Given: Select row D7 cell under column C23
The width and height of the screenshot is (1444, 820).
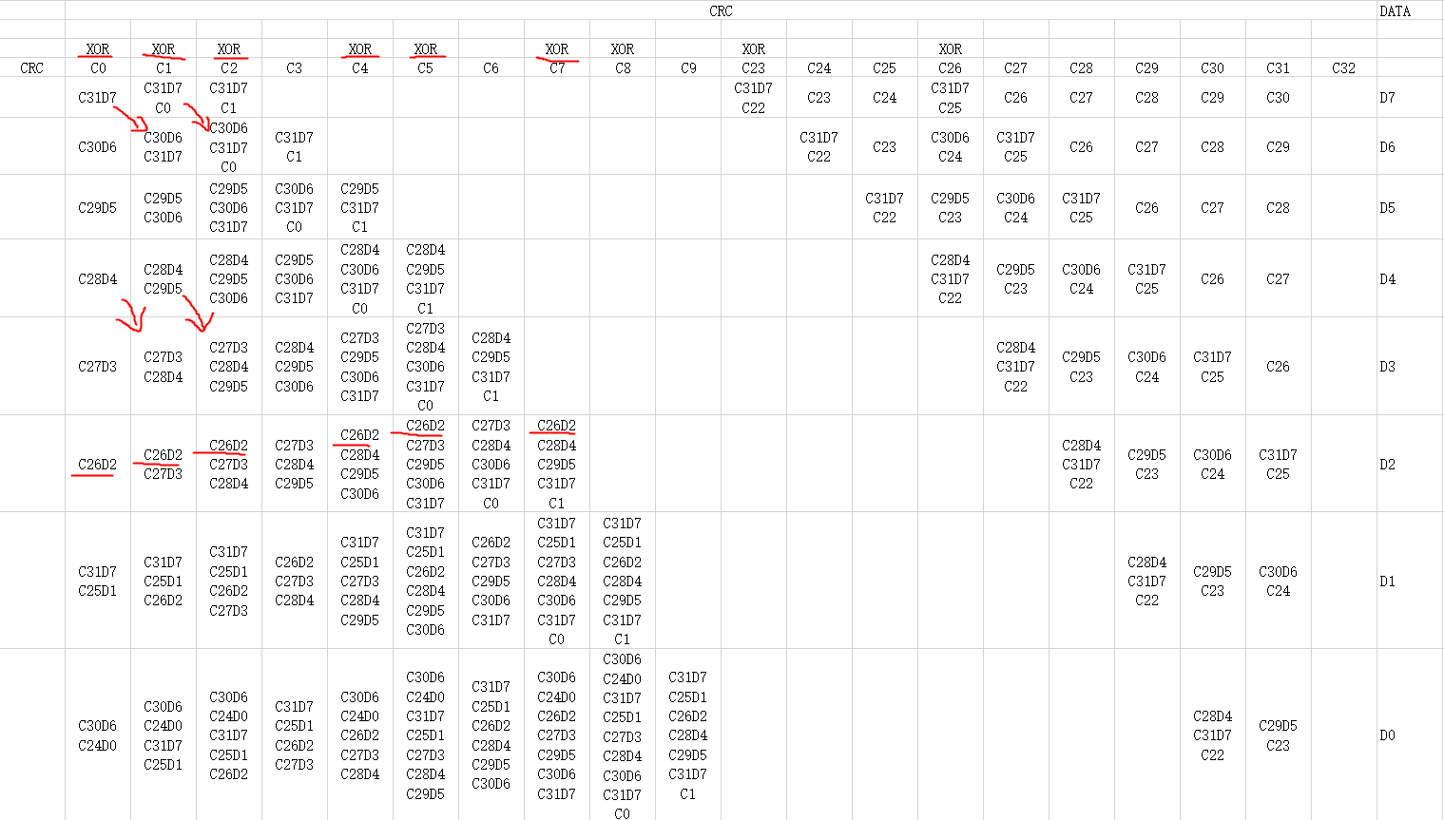Looking at the screenshot, I should click(x=754, y=98).
